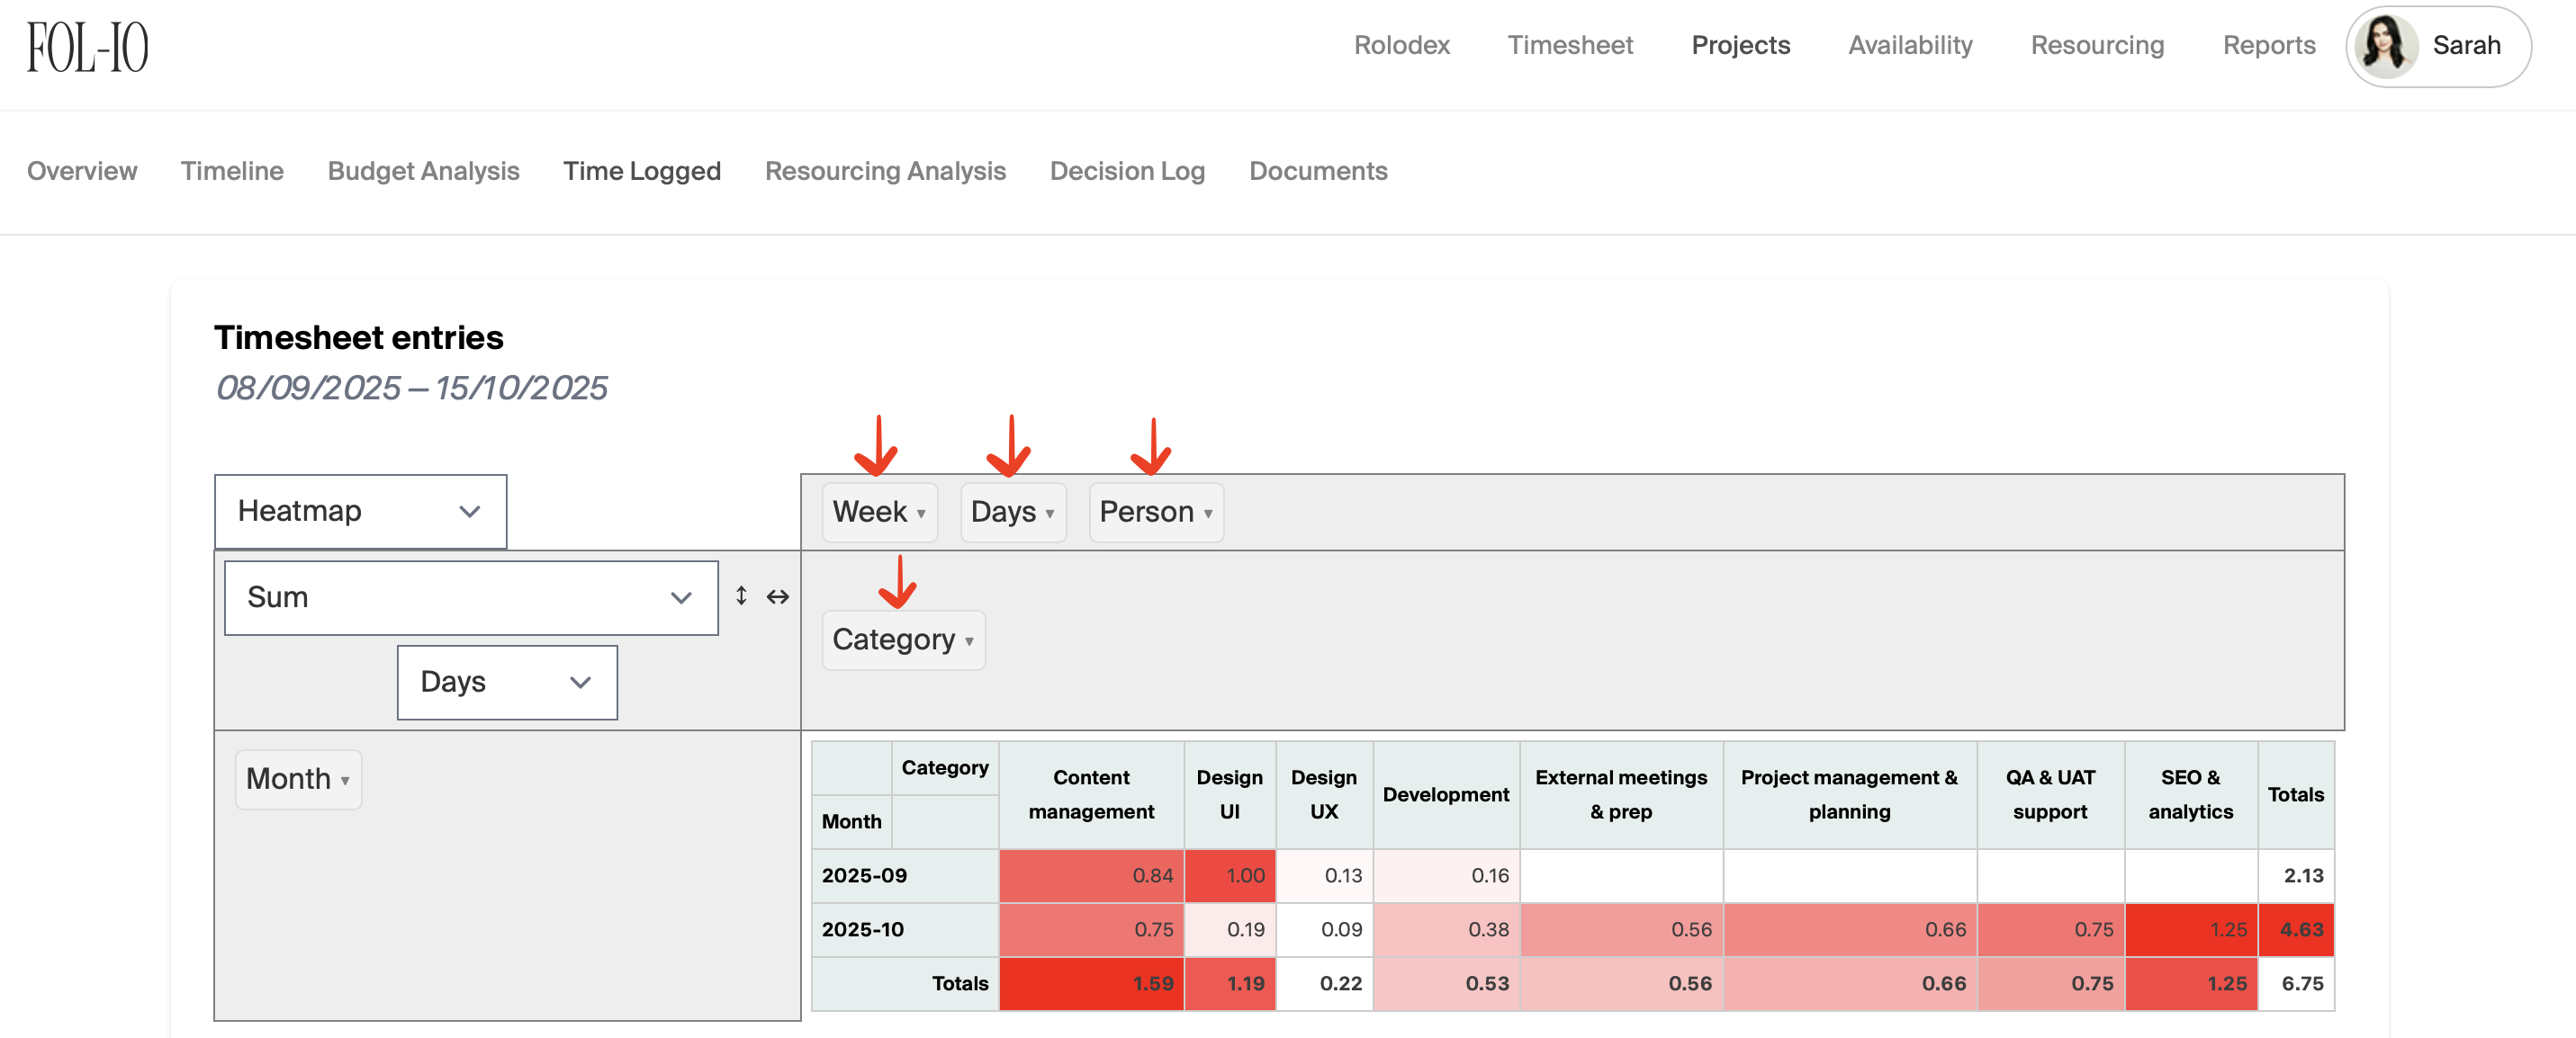Switch to the Decision Log tab
Screen dimensions: 2576x1038
1127,171
